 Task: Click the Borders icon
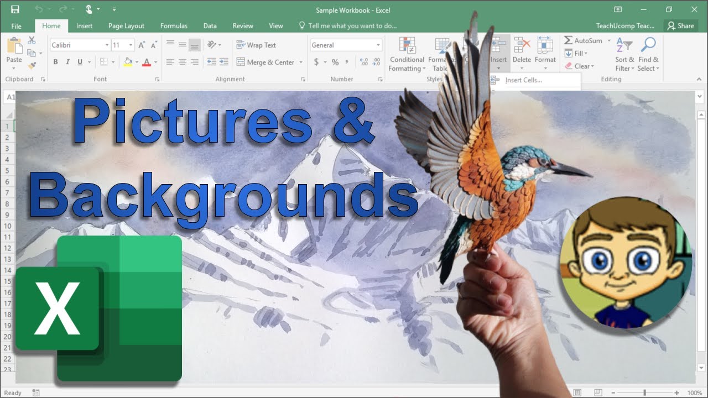tap(103, 62)
